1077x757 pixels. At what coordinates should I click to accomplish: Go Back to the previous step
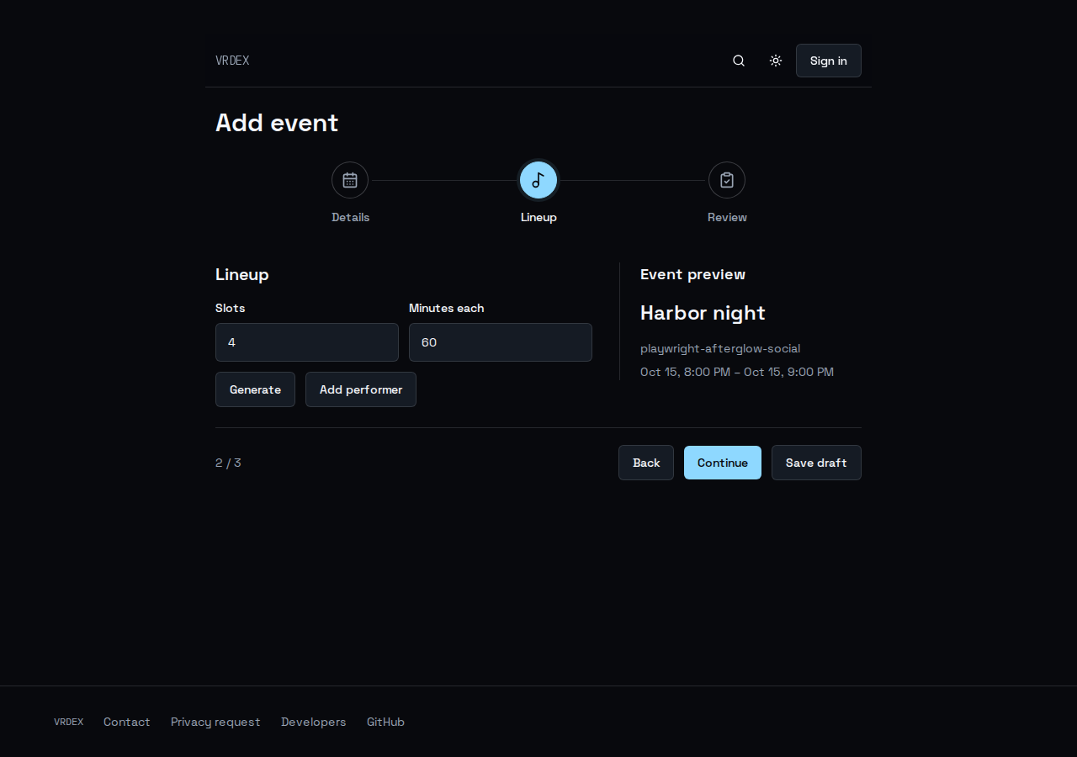[x=646, y=463]
